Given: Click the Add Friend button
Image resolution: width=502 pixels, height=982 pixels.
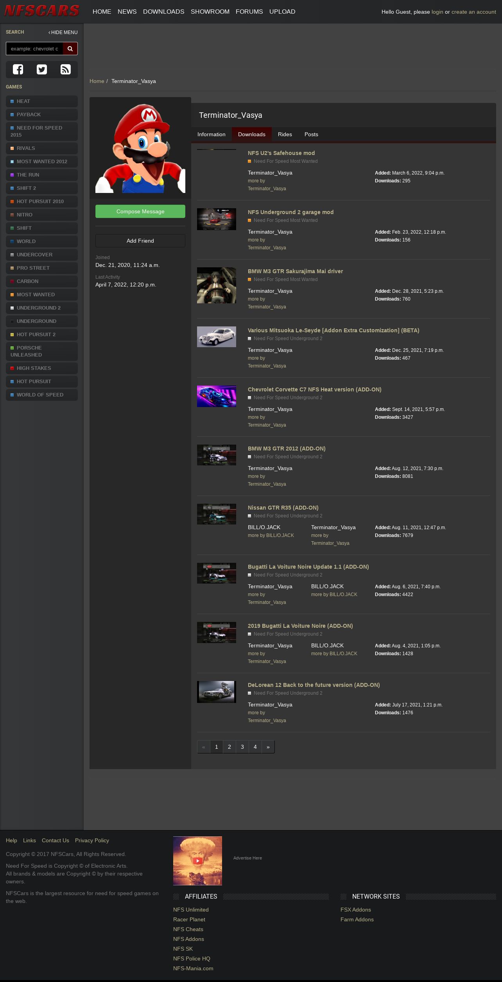Looking at the screenshot, I should click(140, 241).
